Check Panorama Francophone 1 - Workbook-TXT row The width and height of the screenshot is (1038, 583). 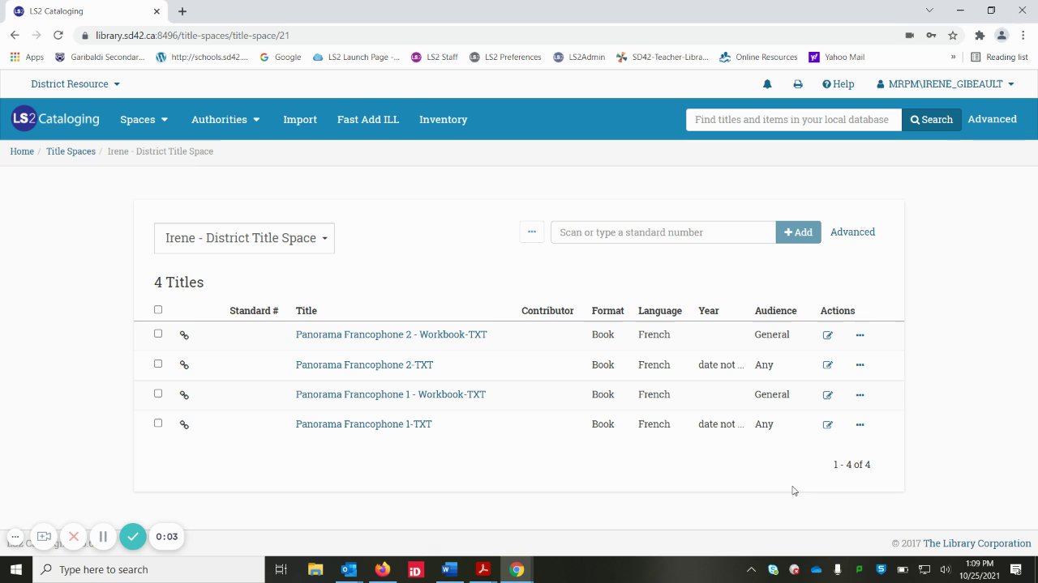click(158, 394)
